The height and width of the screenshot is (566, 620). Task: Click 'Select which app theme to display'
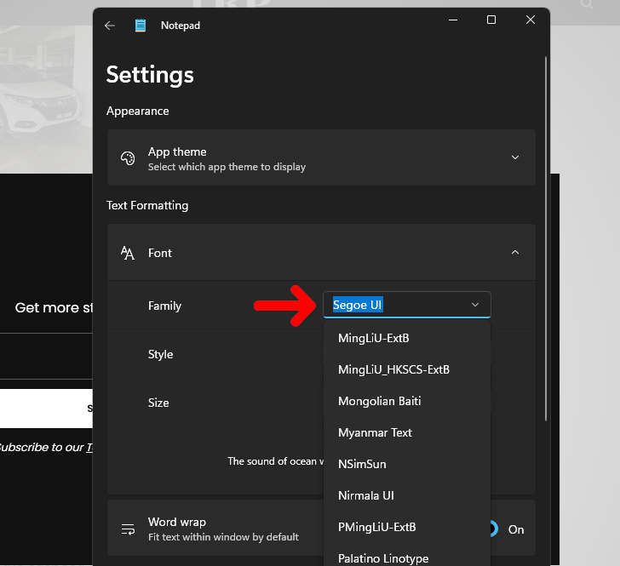pyautogui.click(x=227, y=167)
